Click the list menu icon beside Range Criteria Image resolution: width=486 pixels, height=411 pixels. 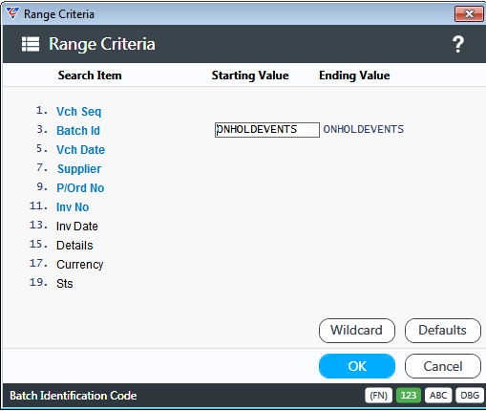[31, 44]
